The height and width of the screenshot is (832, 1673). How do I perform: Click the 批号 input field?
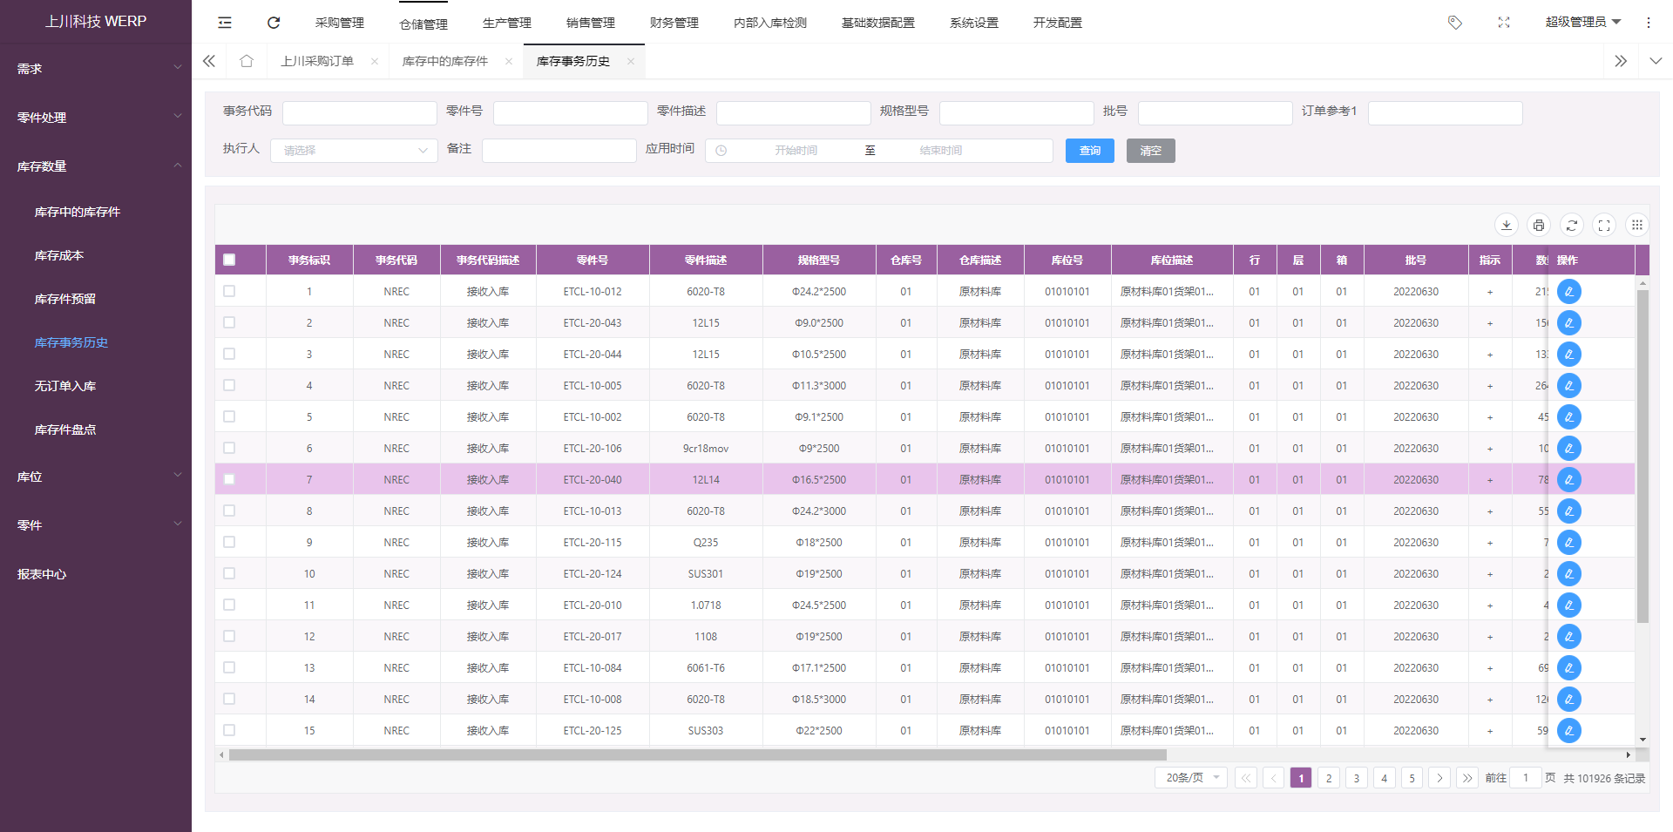click(1216, 113)
